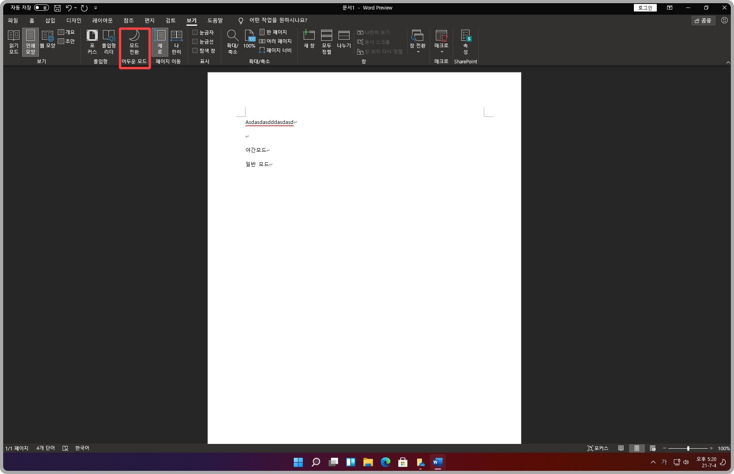Select language 한국어 in status bar

tap(82, 448)
